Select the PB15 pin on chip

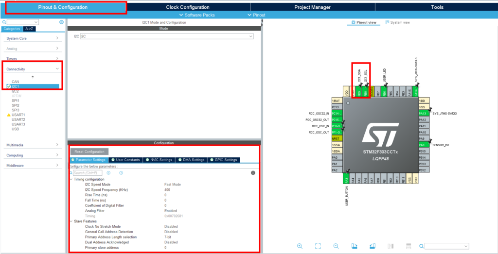[424, 151]
